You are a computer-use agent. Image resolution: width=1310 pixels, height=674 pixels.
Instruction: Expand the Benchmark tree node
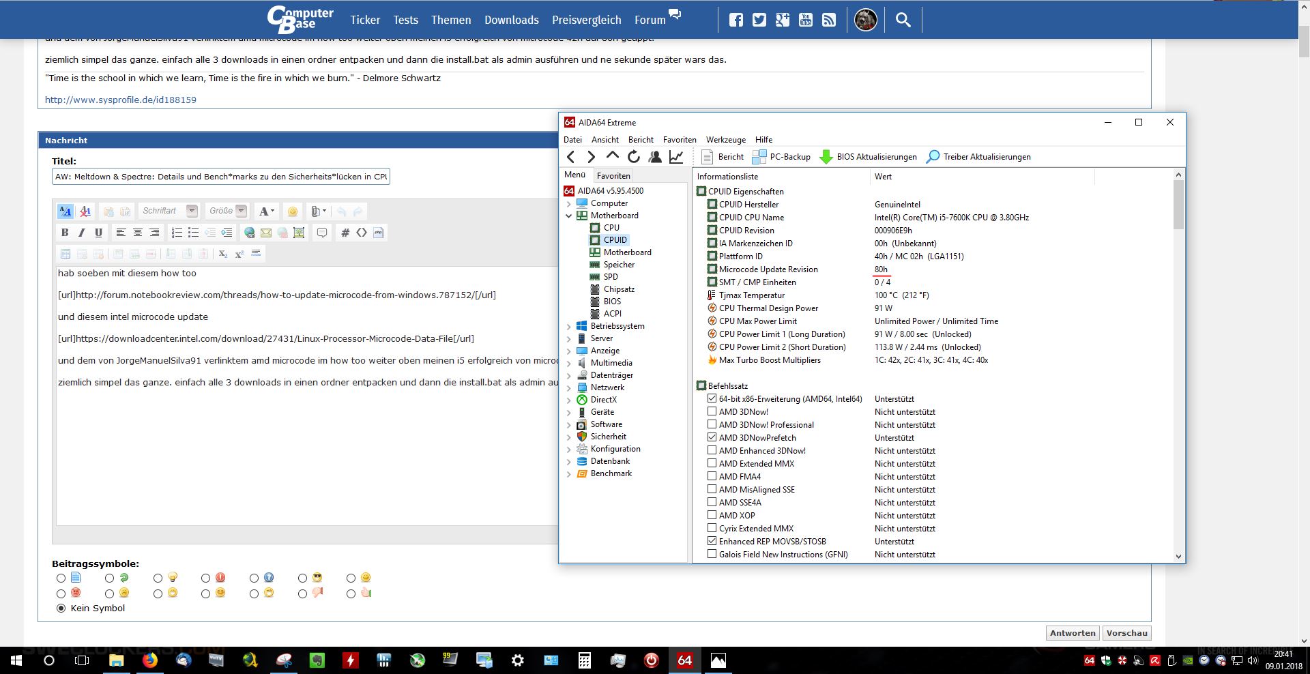tap(569, 474)
